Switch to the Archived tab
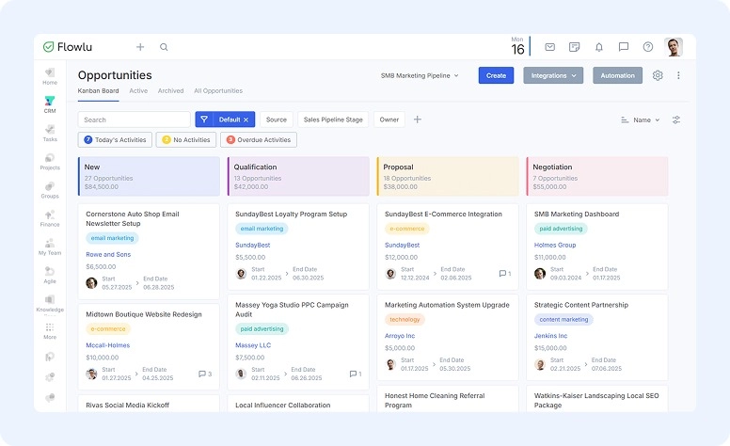This screenshot has height=446, width=730. (x=170, y=90)
